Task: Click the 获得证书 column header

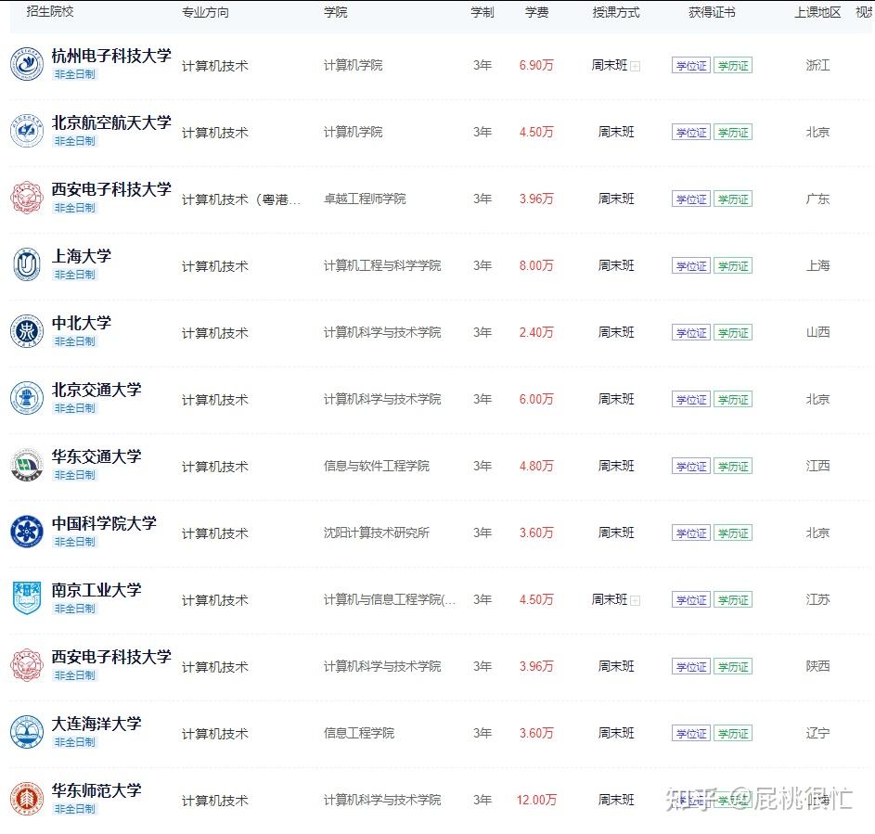Action: 712,12
